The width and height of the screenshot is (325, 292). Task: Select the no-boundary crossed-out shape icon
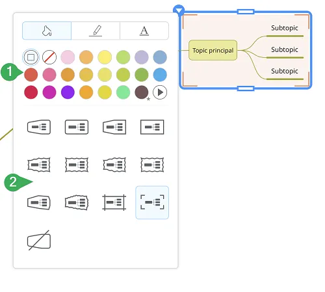click(x=39, y=241)
